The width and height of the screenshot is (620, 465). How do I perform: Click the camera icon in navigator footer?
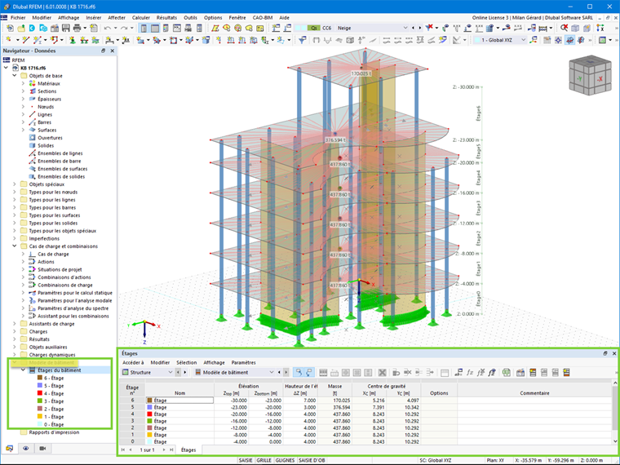[x=42, y=449]
